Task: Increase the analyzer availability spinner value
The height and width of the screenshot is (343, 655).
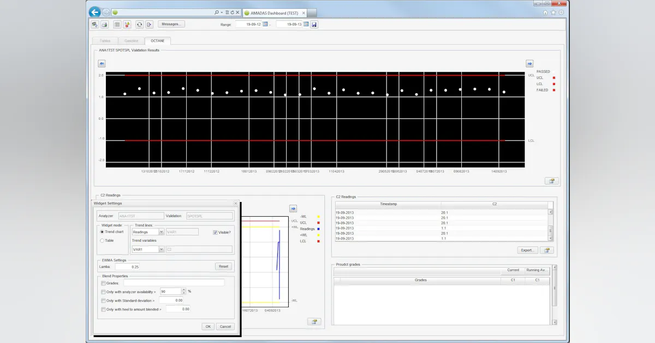Action: pyautogui.click(x=184, y=290)
